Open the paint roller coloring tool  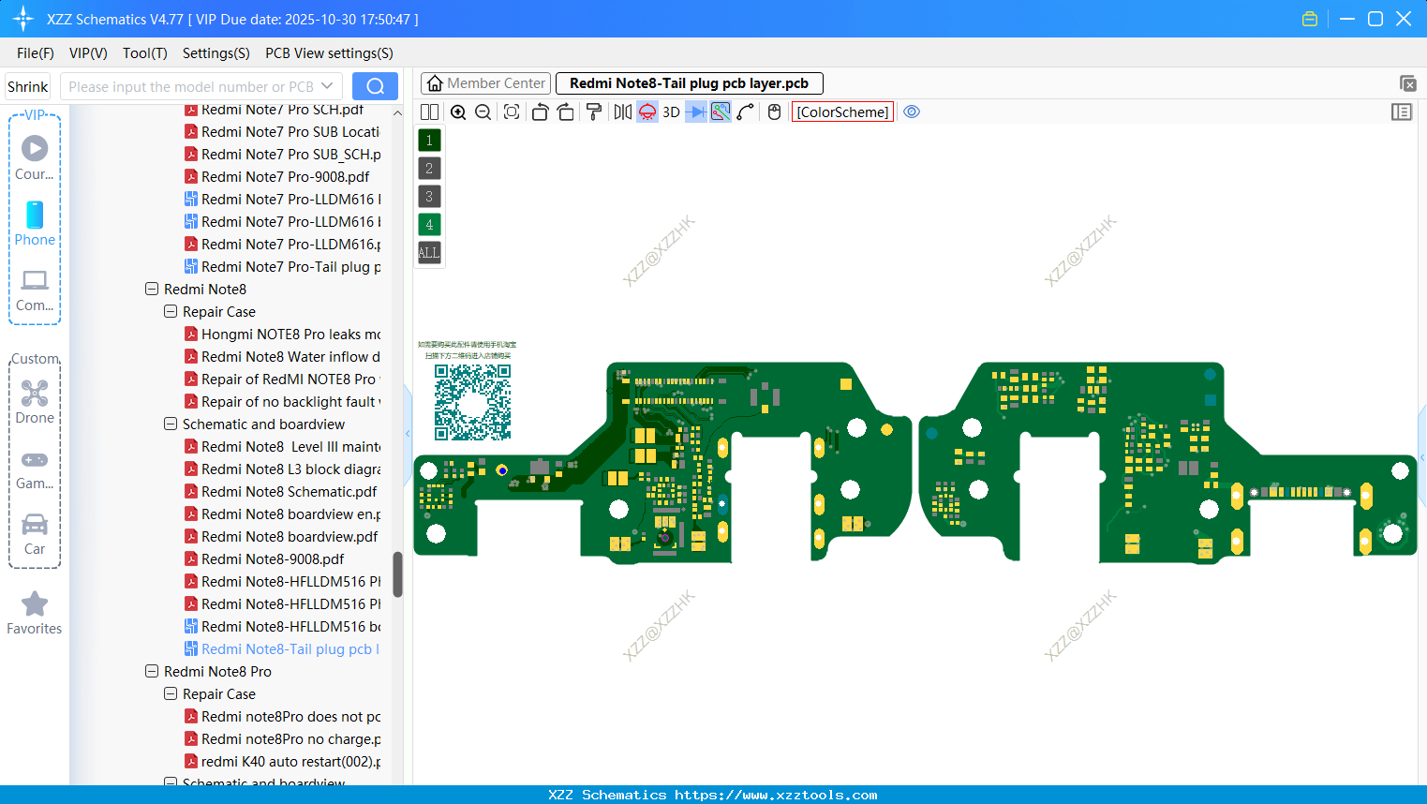(x=594, y=112)
